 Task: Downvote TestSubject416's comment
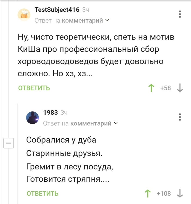tap(180, 88)
